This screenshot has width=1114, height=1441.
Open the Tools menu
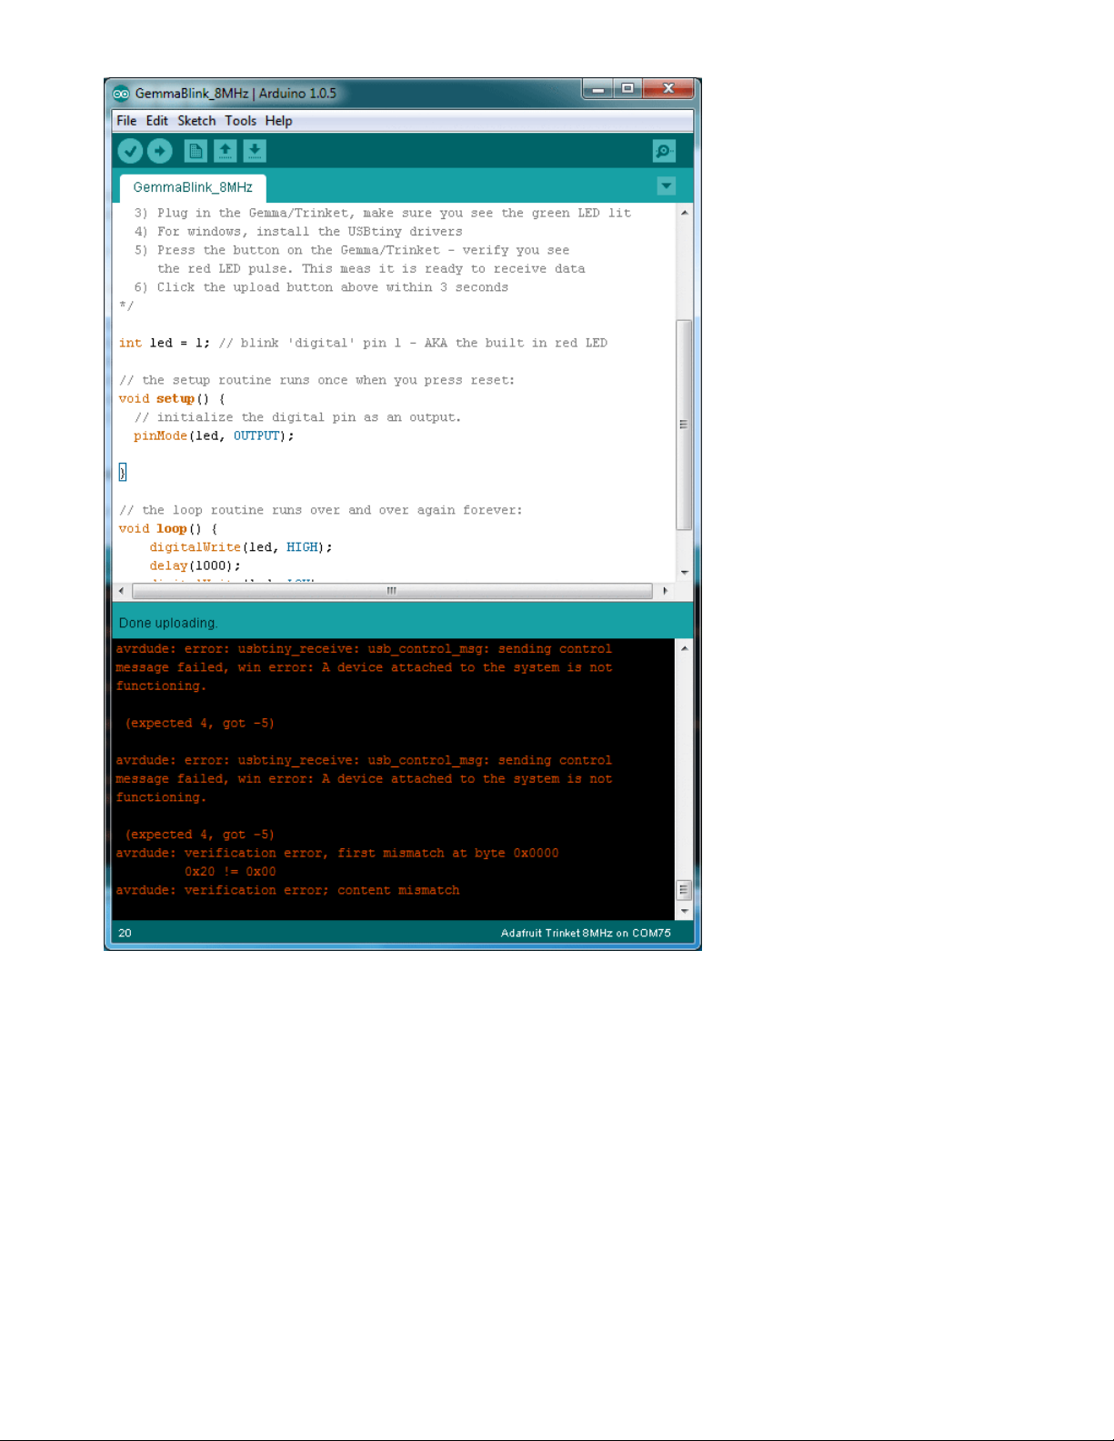point(240,121)
